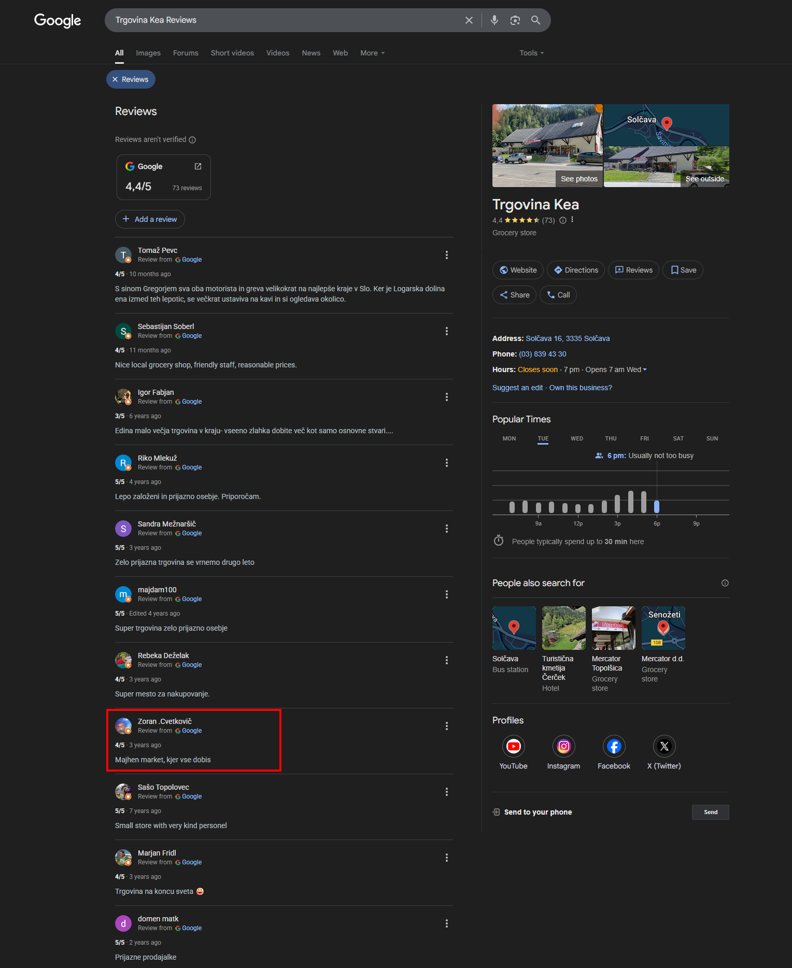Image resolution: width=792 pixels, height=968 pixels.
Task: Click the Call button
Action: coord(558,295)
